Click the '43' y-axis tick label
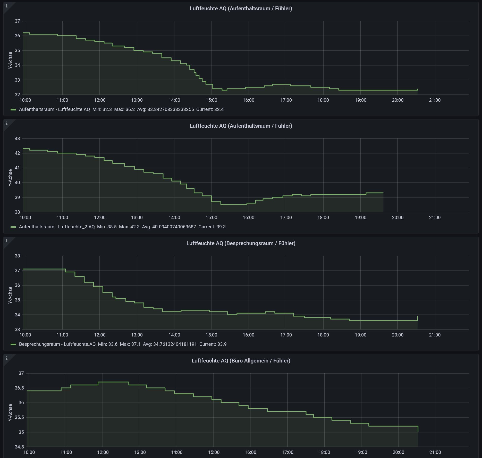This screenshot has width=482, height=458. pyautogui.click(x=17, y=139)
